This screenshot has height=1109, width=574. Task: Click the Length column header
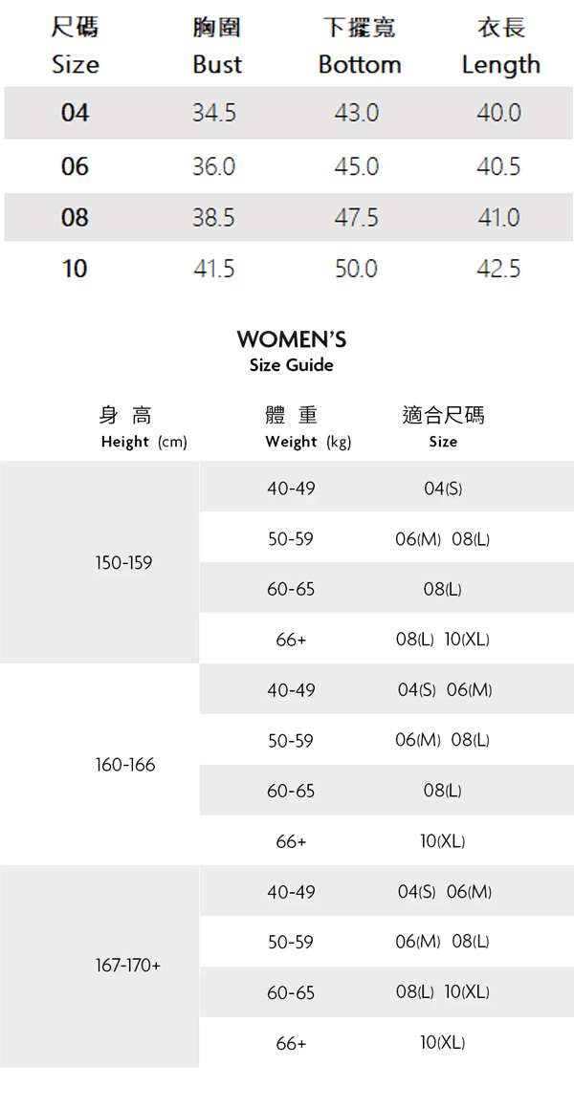click(x=500, y=47)
